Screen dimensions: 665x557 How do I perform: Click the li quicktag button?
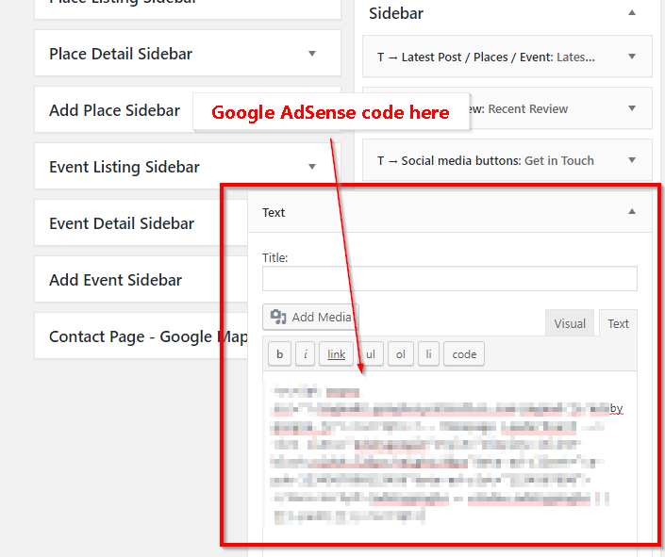coord(428,354)
